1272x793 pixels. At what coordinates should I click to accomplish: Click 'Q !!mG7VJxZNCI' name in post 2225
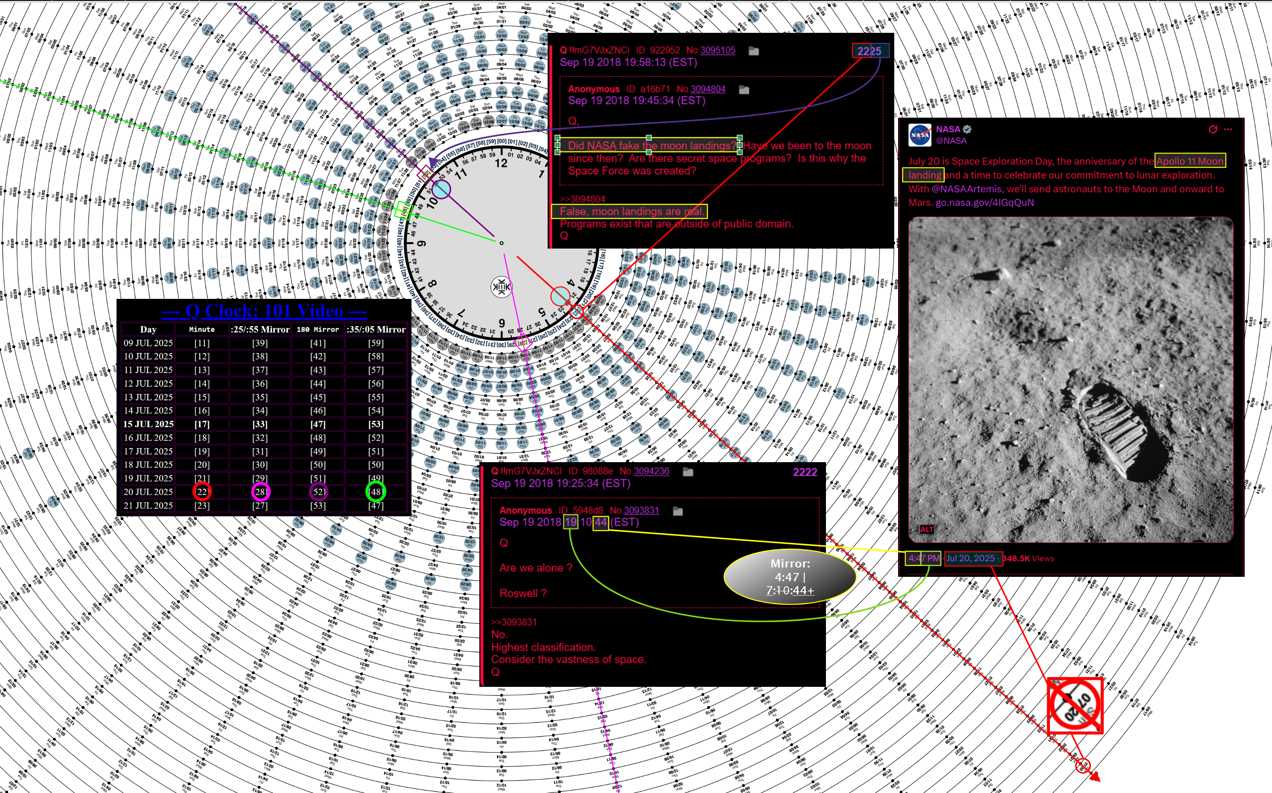[x=594, y=50]
